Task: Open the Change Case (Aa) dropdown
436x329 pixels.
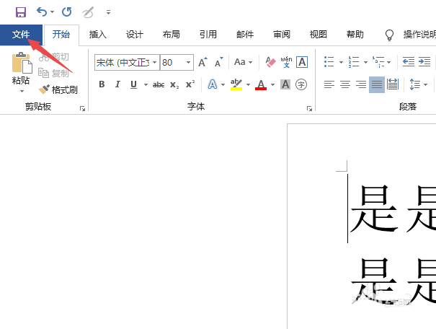Action: (x=243, y=63)
